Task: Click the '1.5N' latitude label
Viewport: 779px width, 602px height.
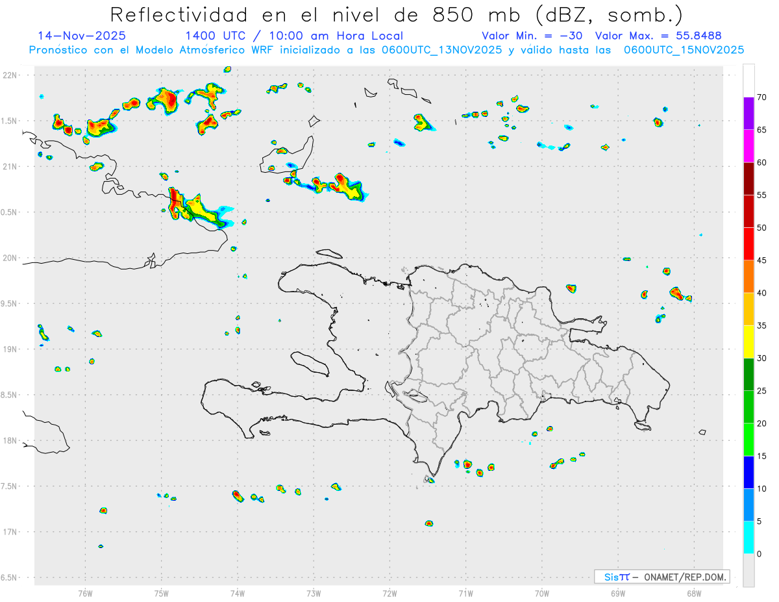Action: [10, 121]
